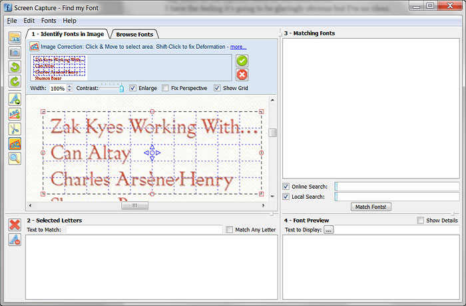Click vertical scrollbar down arrow of image

272,197
